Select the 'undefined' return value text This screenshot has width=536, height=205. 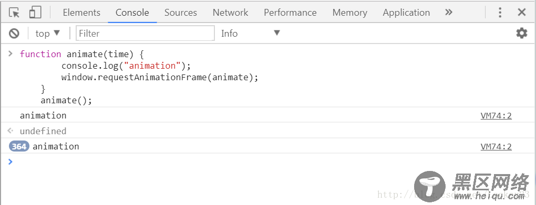[43, 131]
